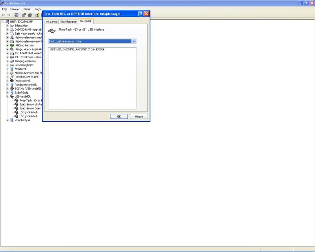315x252 pixels.
Task: Click the large USB symbol in the properties dialog
Action: point(52,31)
